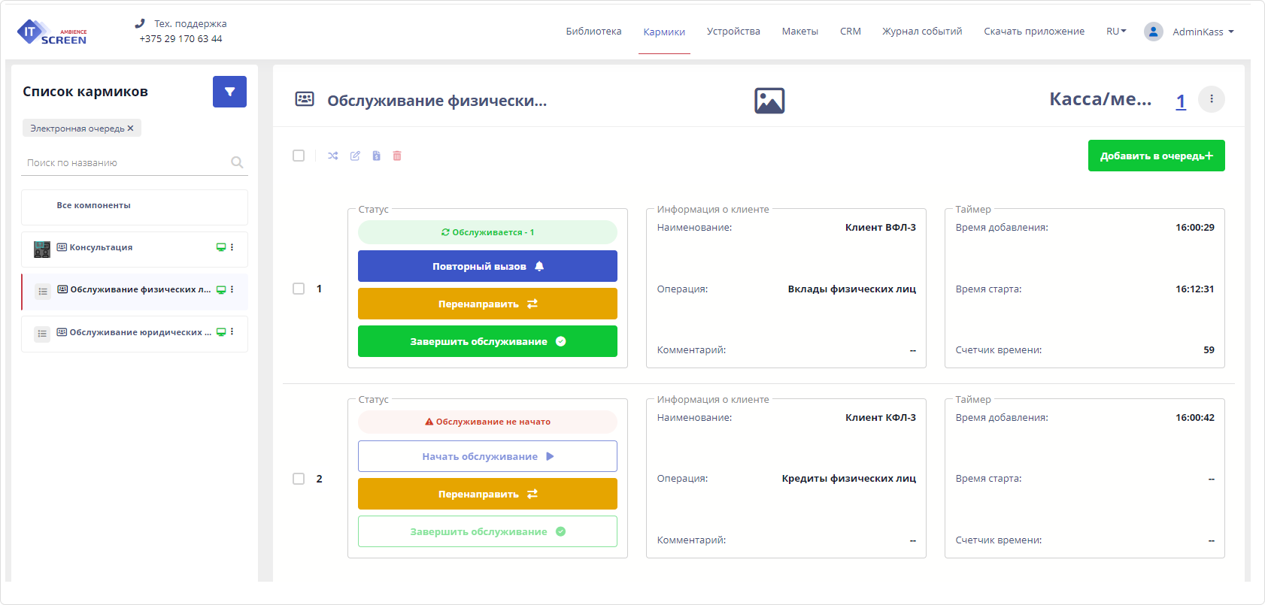Click time value 16:00:42
The width and height of the screenshot is (1265, 605).
pyautogui.click(x=1195, y=418)
